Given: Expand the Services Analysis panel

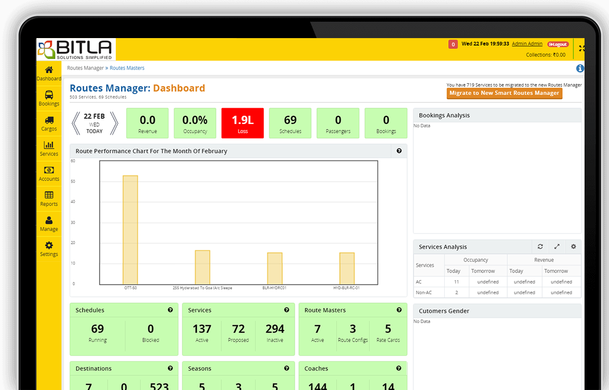Looking at the screenshot, I should coord(557,247).
